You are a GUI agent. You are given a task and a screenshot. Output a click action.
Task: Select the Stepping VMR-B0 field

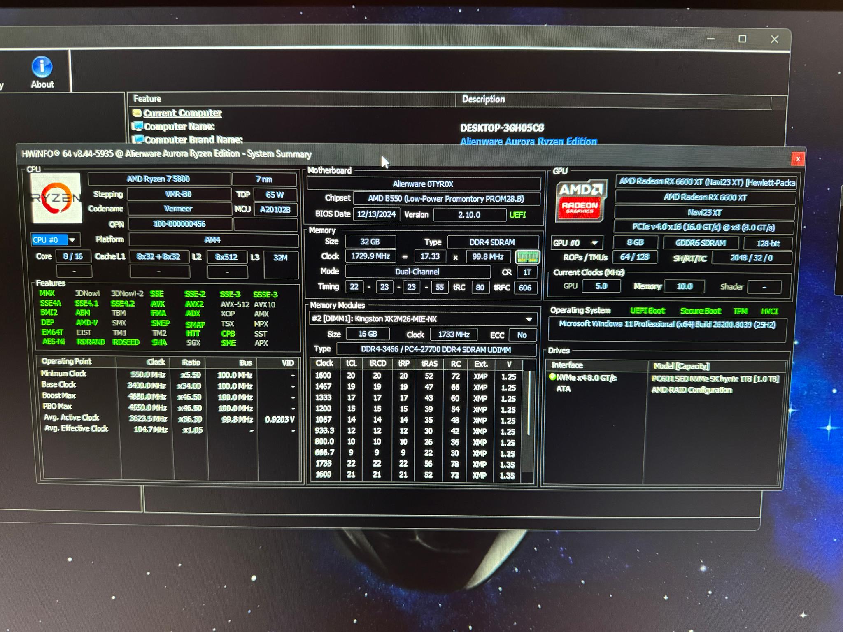point(179,194)
